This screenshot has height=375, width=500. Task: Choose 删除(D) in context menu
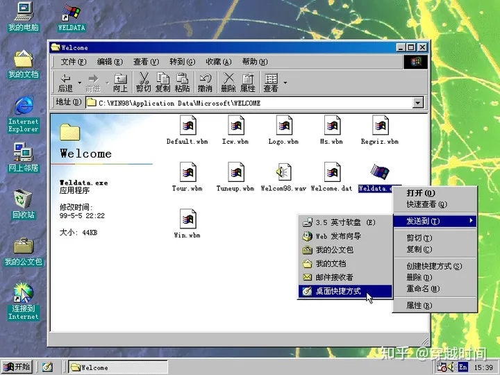point(435,277)
